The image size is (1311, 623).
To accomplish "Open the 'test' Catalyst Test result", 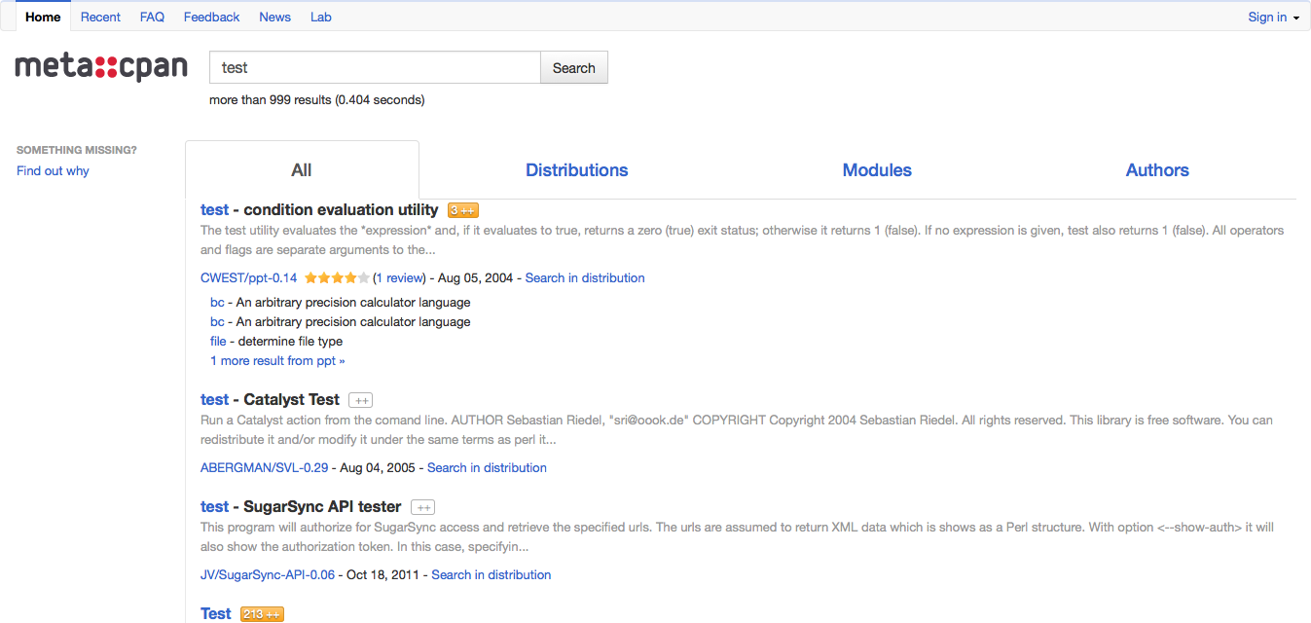I will (214, 400).
